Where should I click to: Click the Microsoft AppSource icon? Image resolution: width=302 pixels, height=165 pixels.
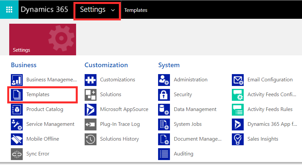[91, 110]
